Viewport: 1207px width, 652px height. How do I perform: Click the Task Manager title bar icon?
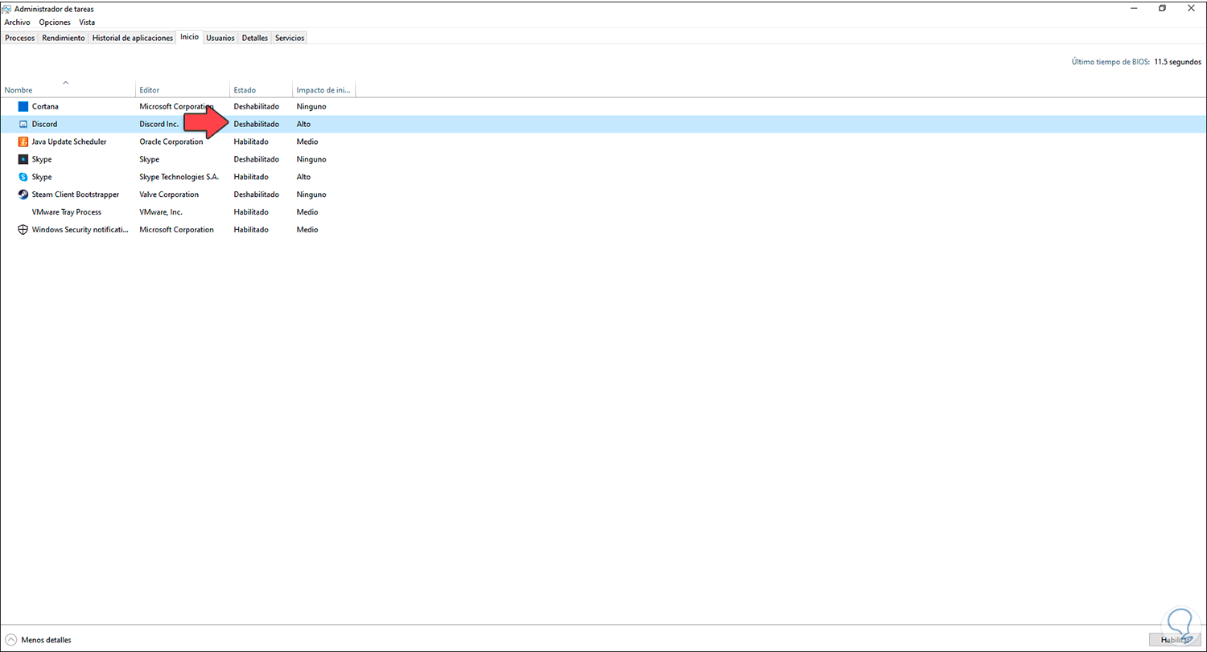pyautogui.click(x=7, y=9)
